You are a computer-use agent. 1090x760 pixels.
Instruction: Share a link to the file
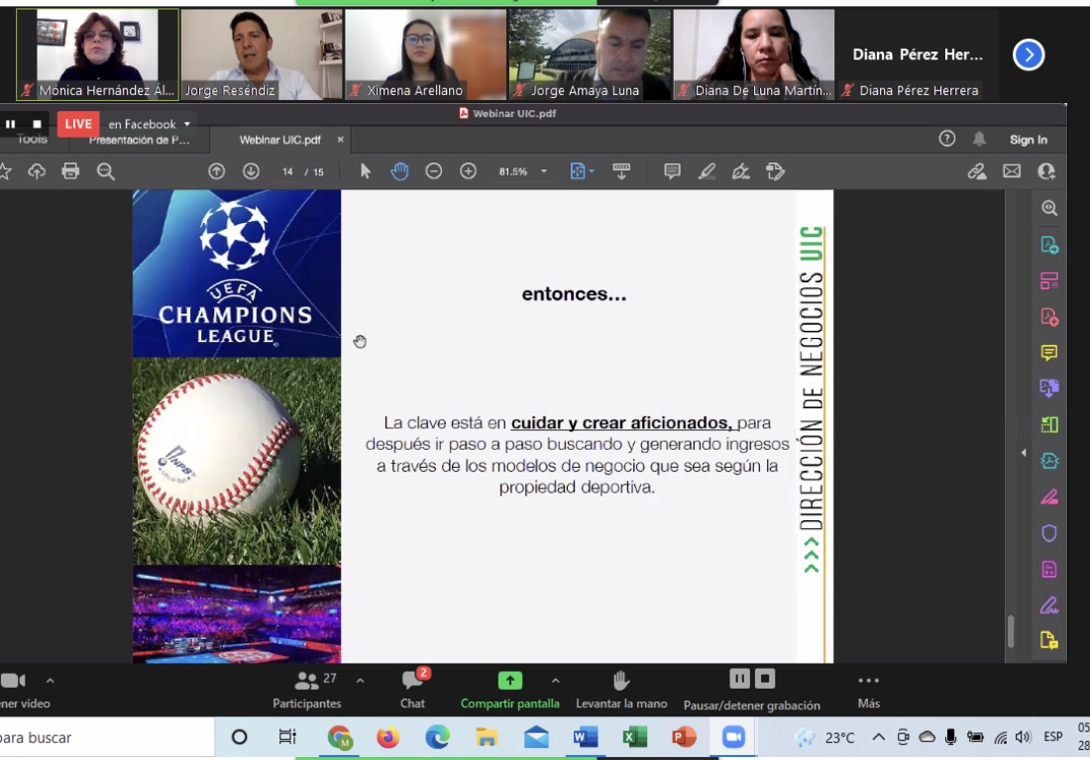[x=977, y=171]
